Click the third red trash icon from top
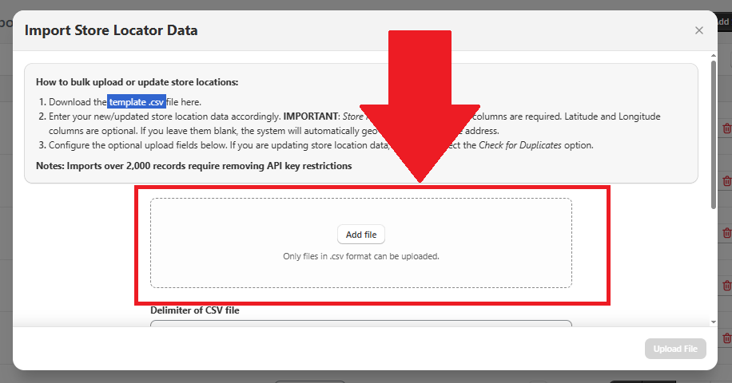The width and height of the screenshot is (732, 383). [726, 233]
